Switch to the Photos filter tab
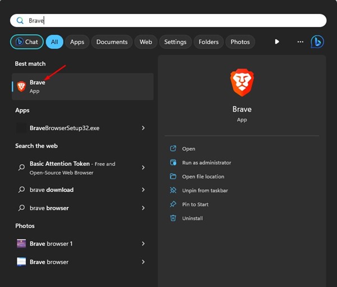Viewport: 337px width, 287px height. pos(240,42)
